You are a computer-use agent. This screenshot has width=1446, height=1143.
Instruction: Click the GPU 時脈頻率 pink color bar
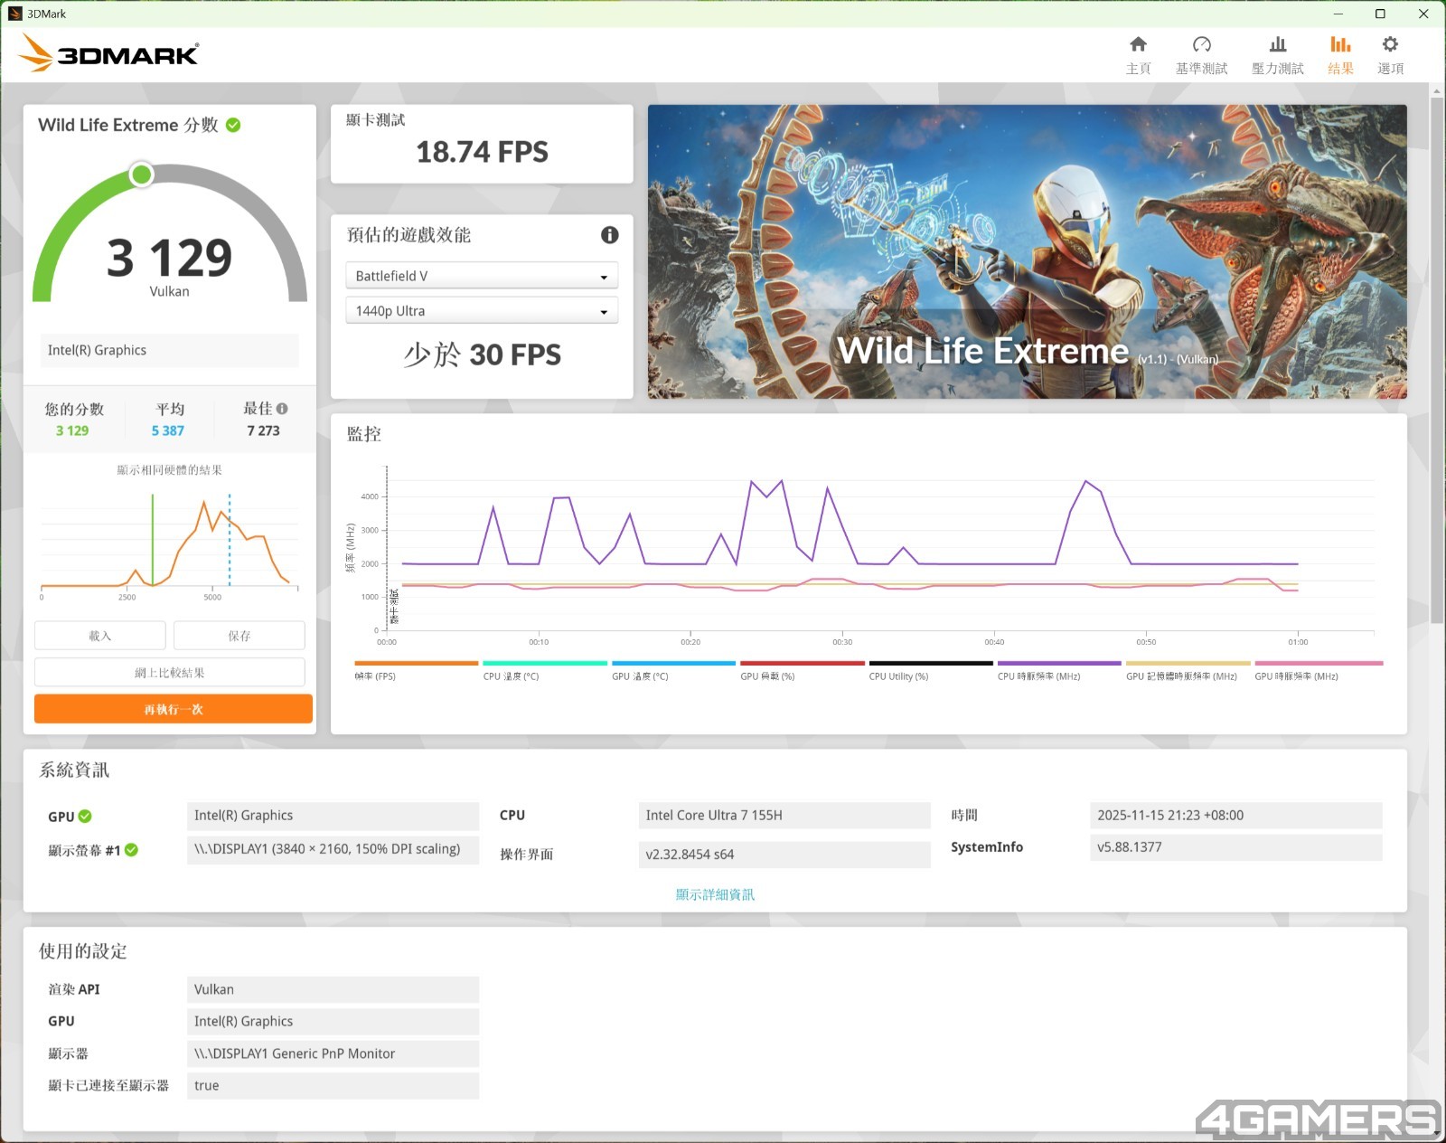[1319, 663]
